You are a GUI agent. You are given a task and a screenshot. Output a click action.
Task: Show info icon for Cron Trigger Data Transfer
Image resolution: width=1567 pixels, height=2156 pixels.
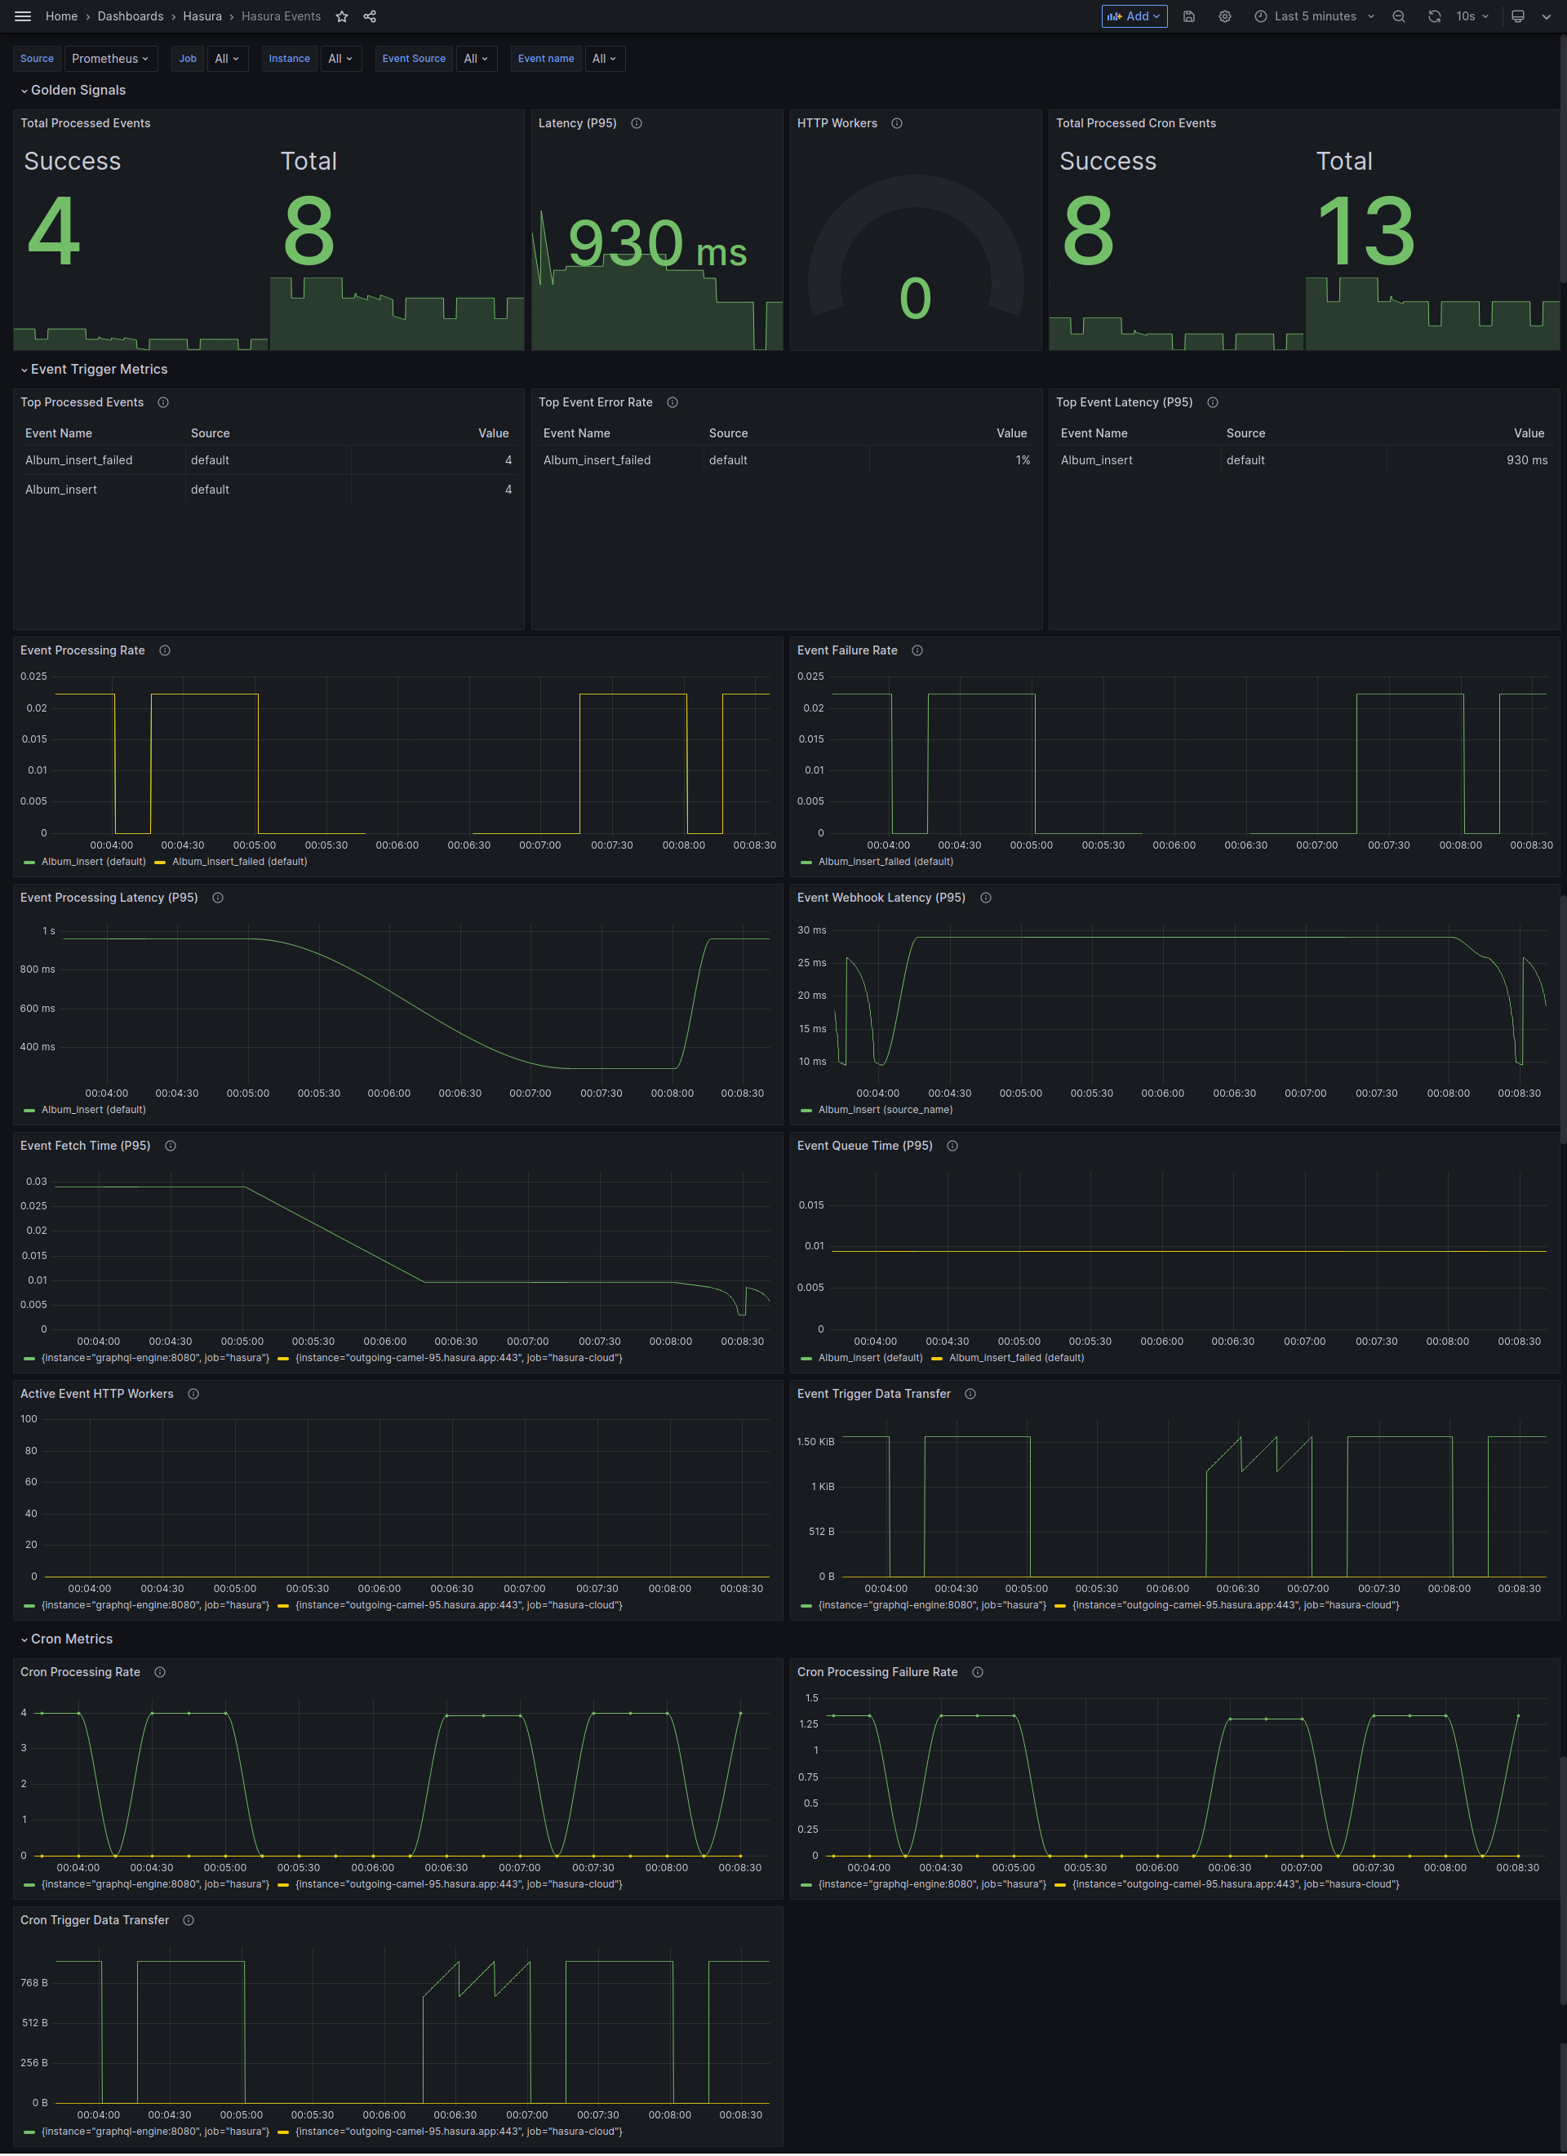[x=189, y=1921]
